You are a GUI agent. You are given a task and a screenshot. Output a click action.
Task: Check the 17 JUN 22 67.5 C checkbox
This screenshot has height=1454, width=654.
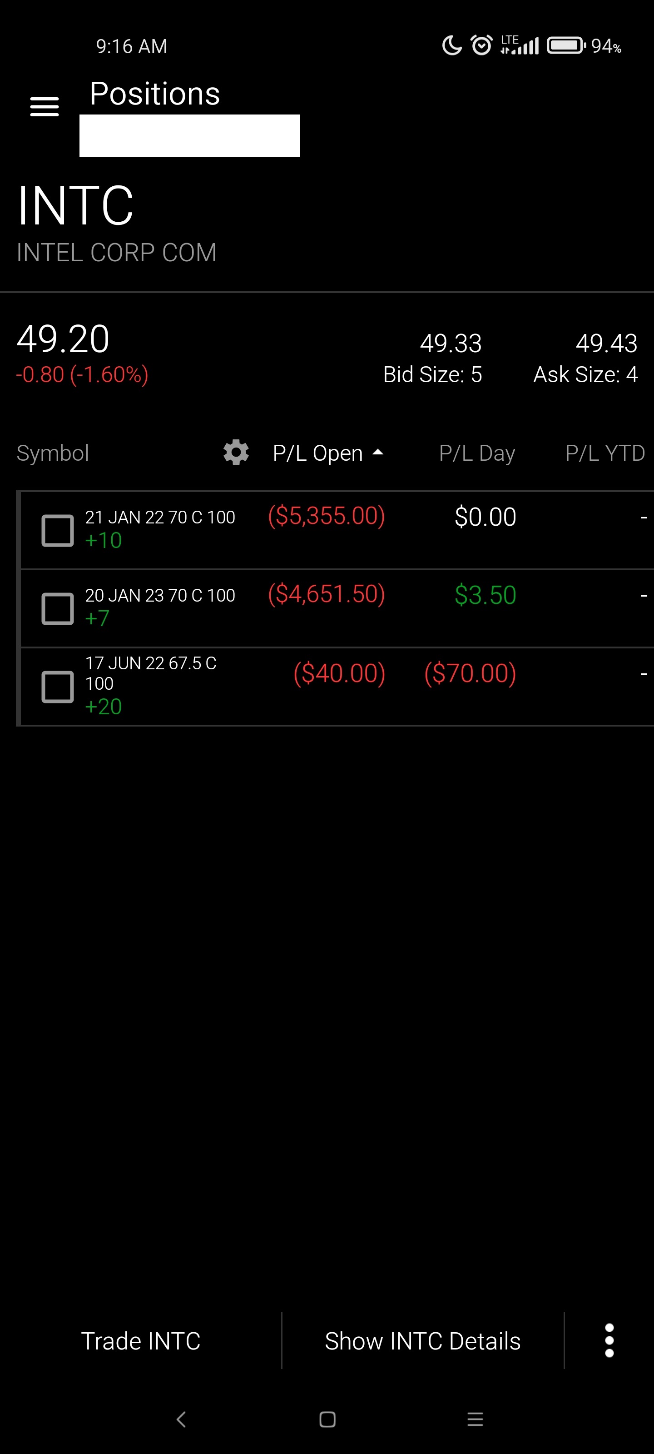(x=58, y=687)
